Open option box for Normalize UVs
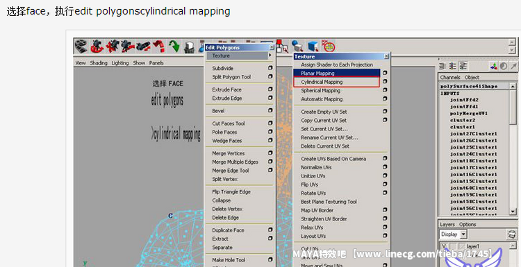Image resolution: width=521 pixels, height=267 pixels. [x=385, y=167]
